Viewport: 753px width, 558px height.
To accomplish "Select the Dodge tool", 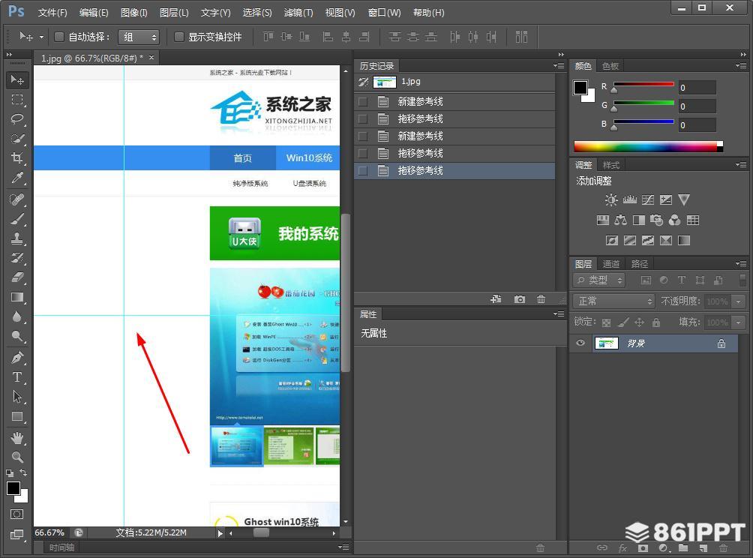I will [17, 337].
